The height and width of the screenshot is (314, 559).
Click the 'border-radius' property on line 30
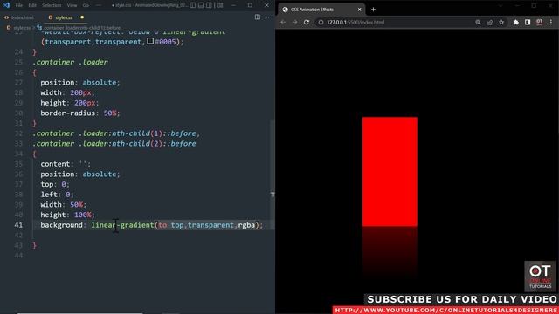coord(68,113)
